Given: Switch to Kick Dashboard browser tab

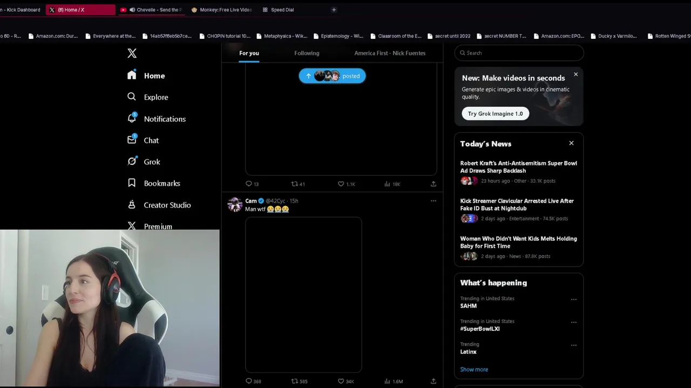Looking at the screenshot, I should point(22,10).
